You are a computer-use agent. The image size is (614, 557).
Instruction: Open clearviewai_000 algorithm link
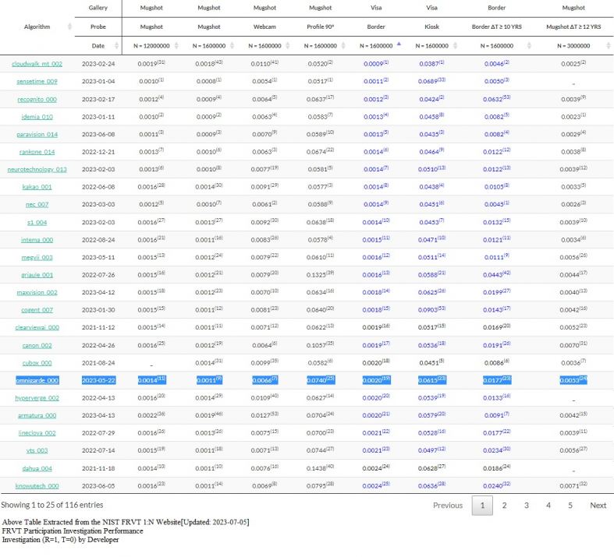click(37, 327)
